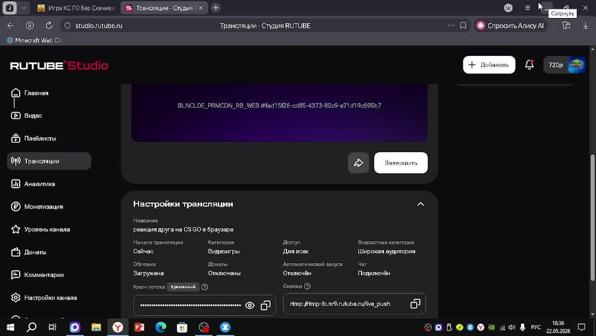The width and height of the screenshot is (596, 336).
Task: Open a new browser tab
Action: 215,8
